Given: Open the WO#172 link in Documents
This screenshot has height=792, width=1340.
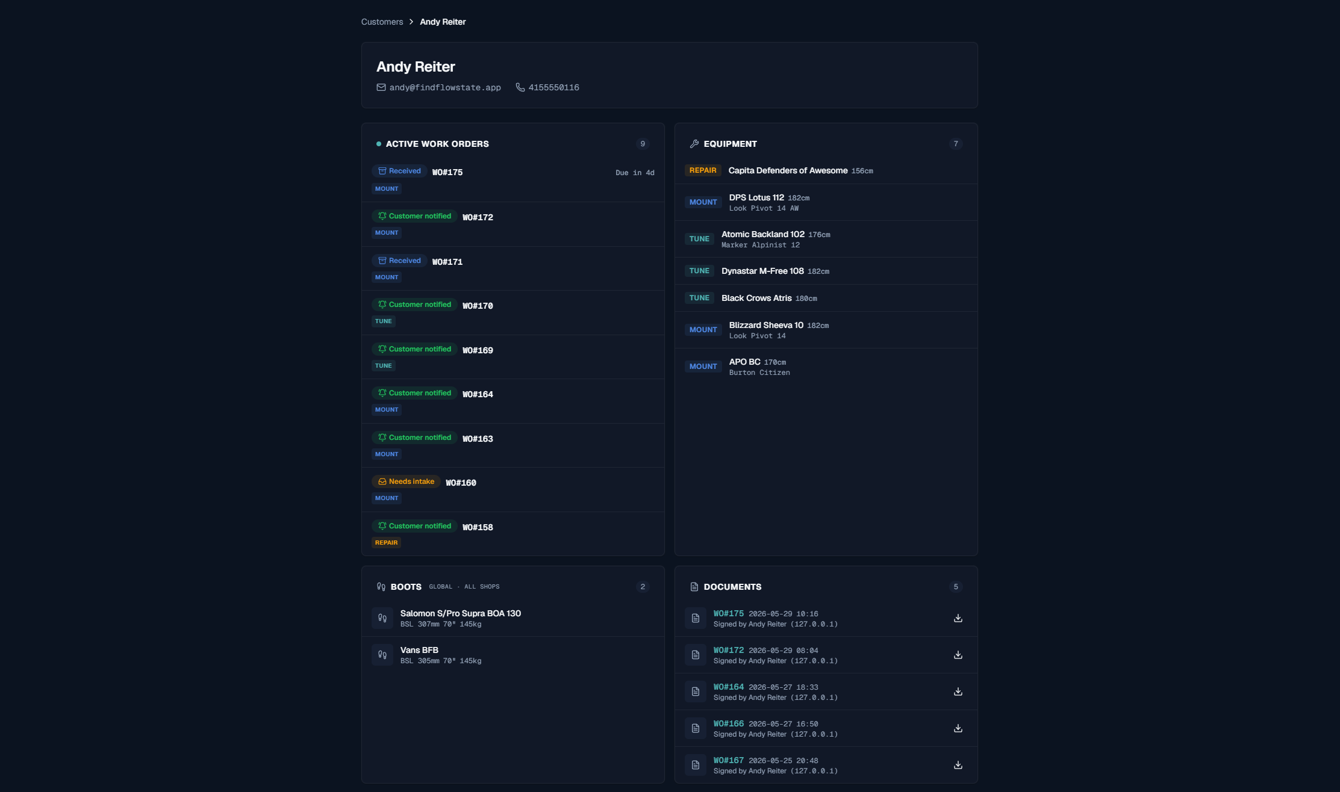Looking at the screenshot, I should coord(728,651).
